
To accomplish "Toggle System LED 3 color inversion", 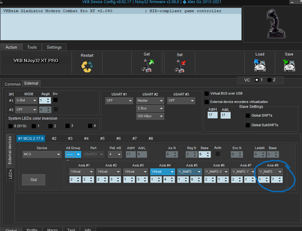I will pos(67,126).
